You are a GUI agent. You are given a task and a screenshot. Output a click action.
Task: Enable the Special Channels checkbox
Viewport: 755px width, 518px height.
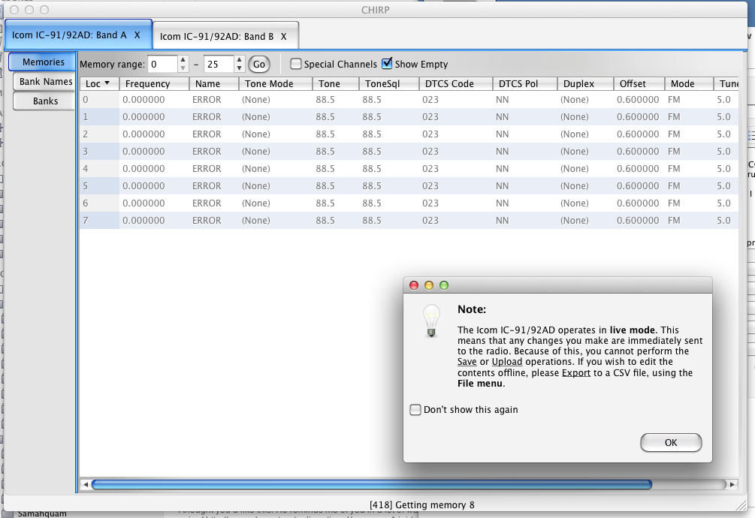tap(296, 64)
